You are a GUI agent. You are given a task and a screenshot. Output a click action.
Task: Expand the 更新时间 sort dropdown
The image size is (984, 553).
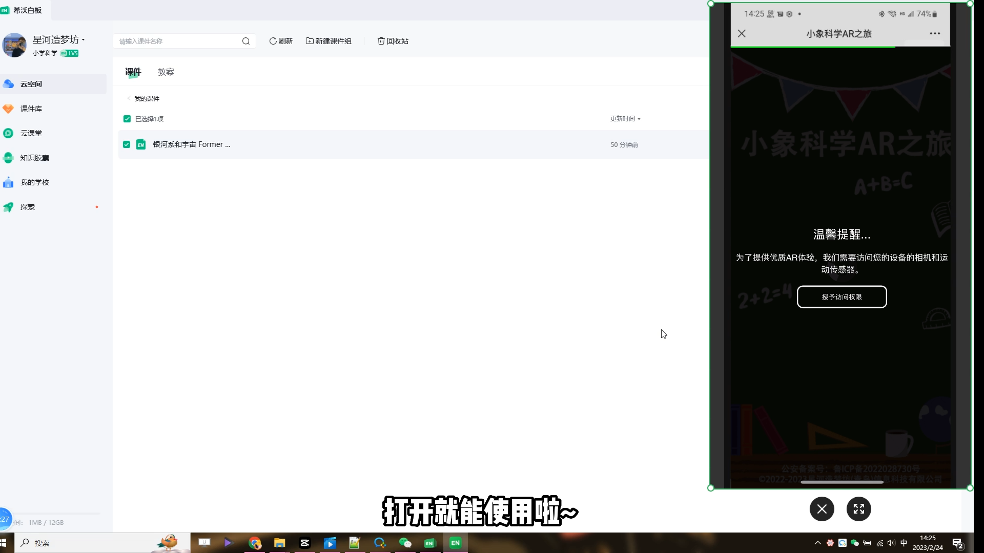pos(625,119)
